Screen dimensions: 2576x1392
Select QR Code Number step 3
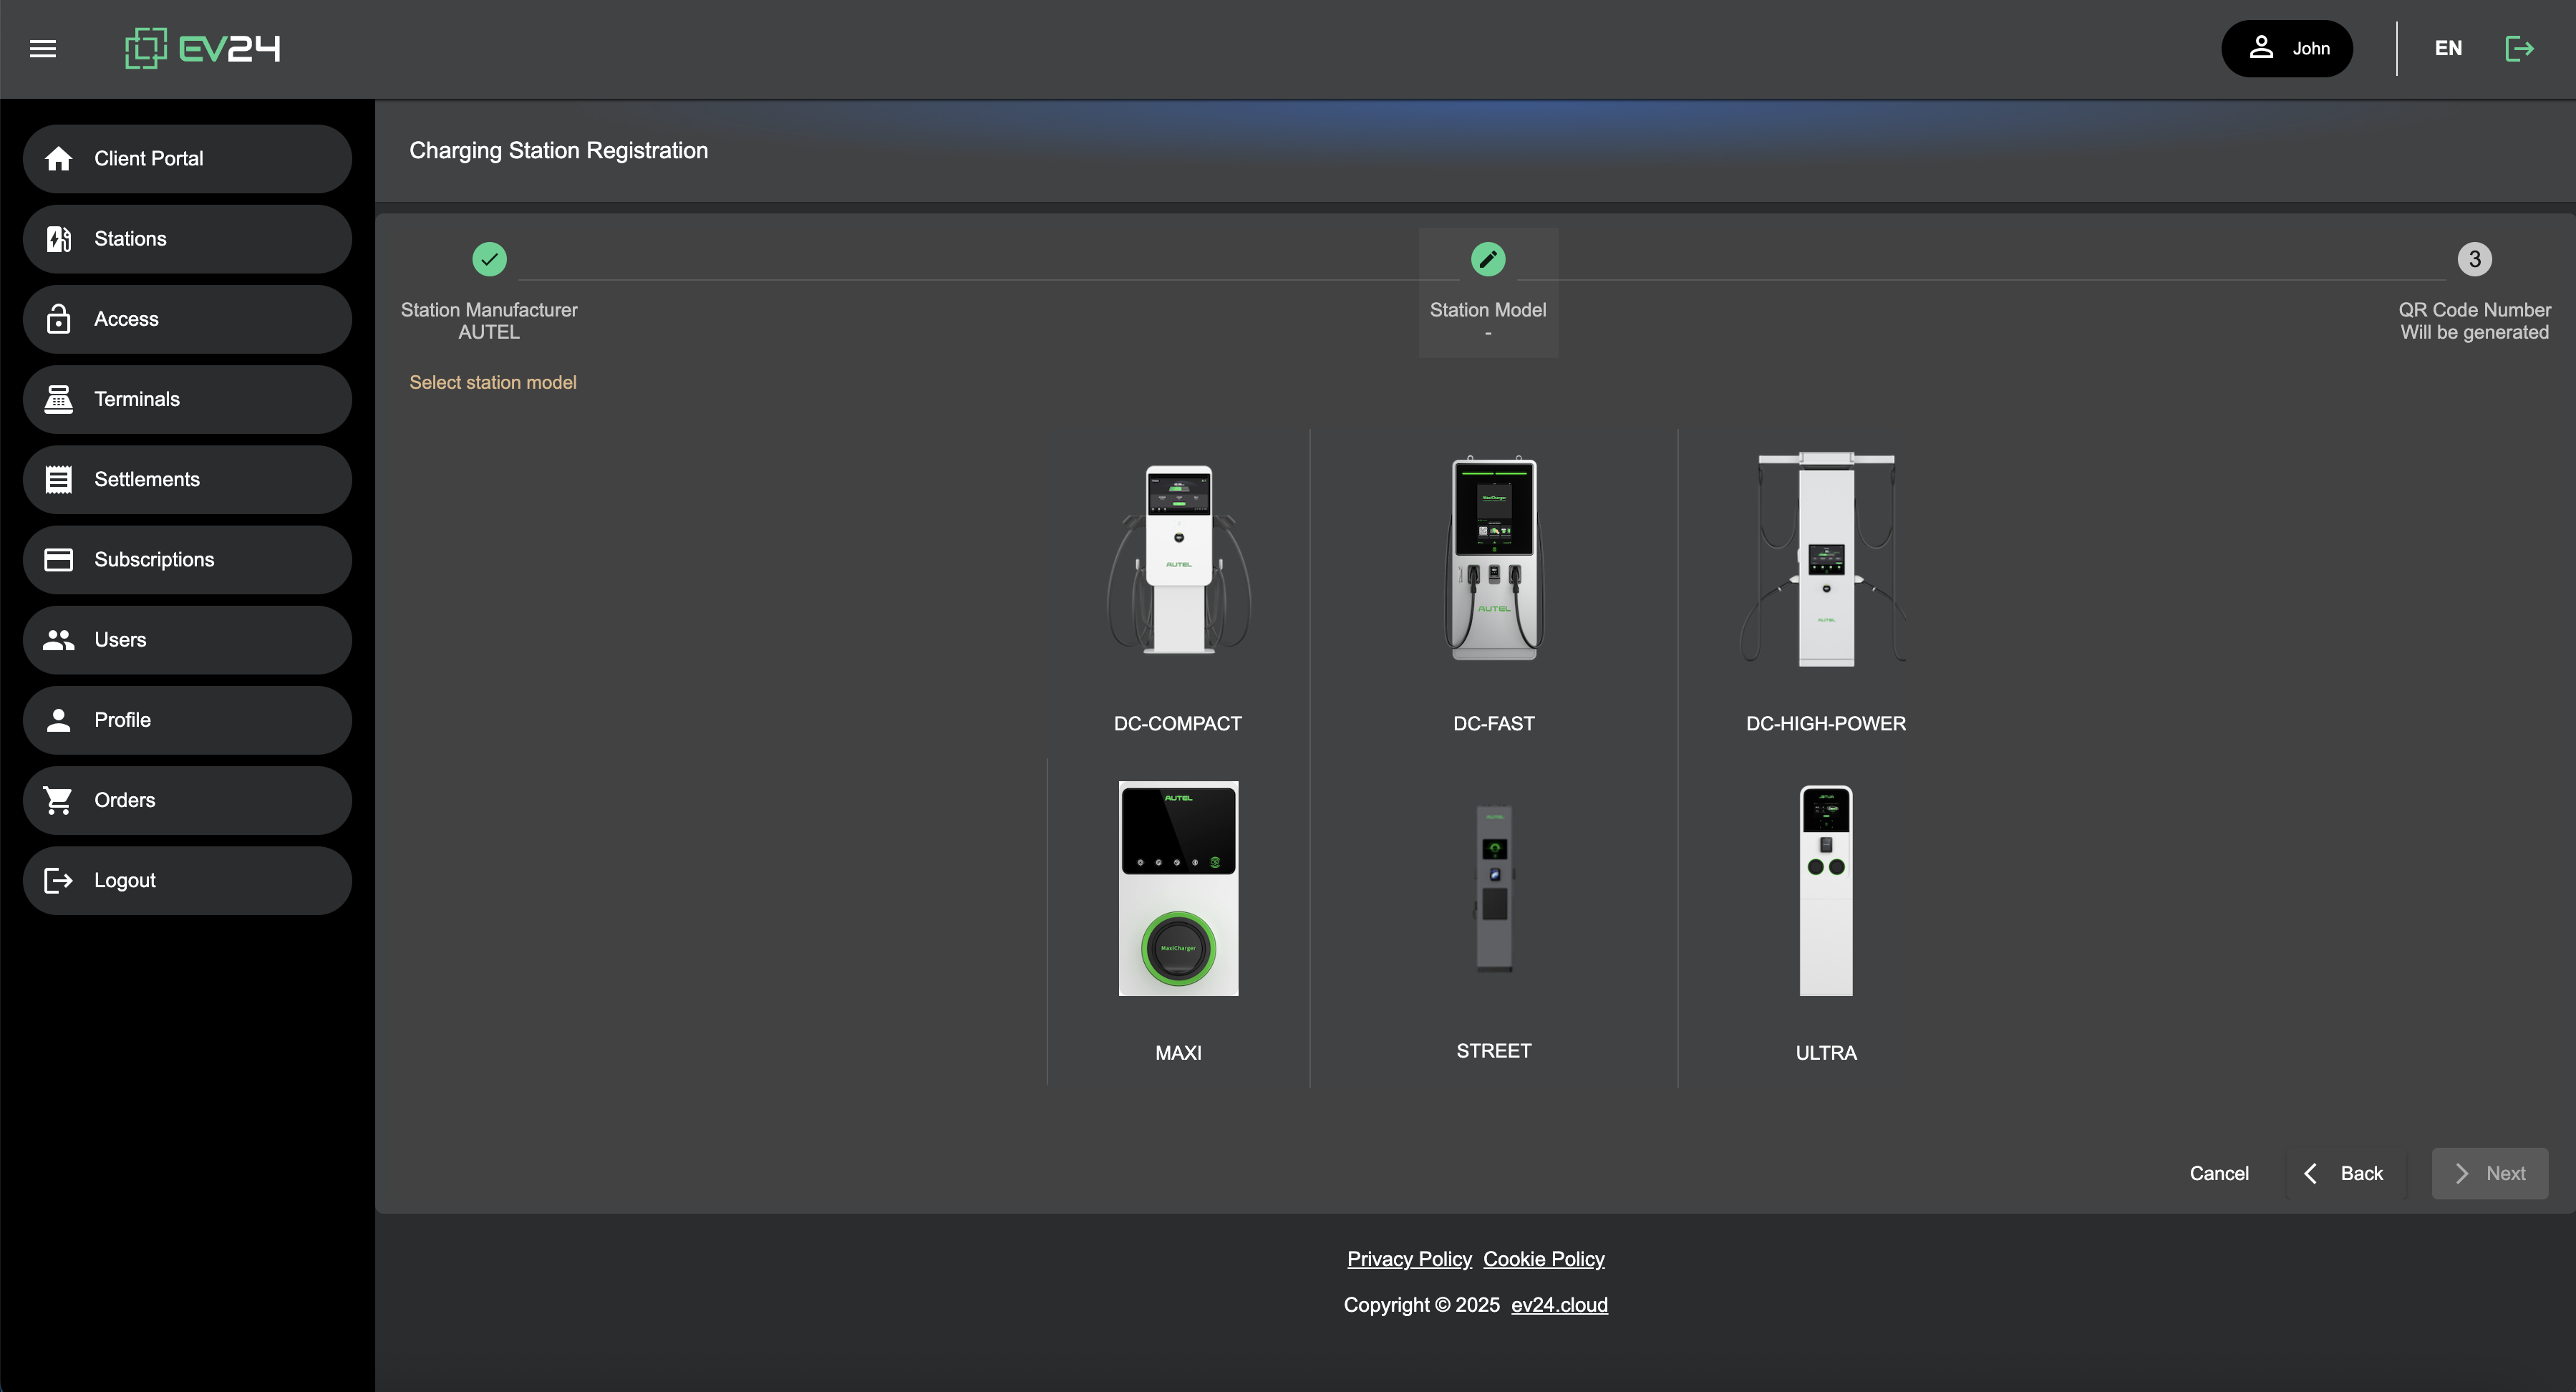click(x=2474, y=260)
